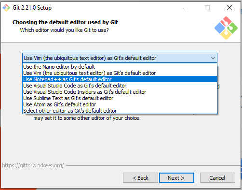Expand the editor dropdown chevron arrow

pos(213,58)
